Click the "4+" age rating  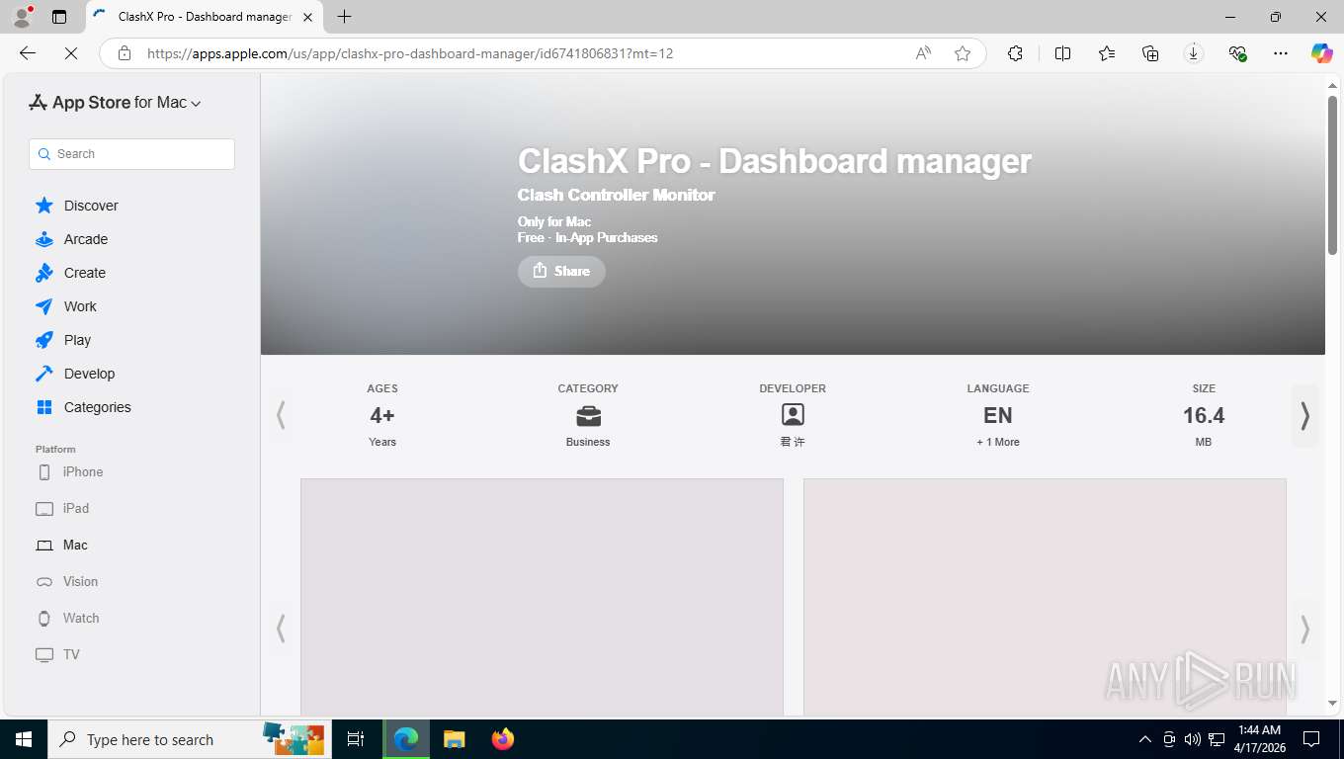(x=382, y=415)
